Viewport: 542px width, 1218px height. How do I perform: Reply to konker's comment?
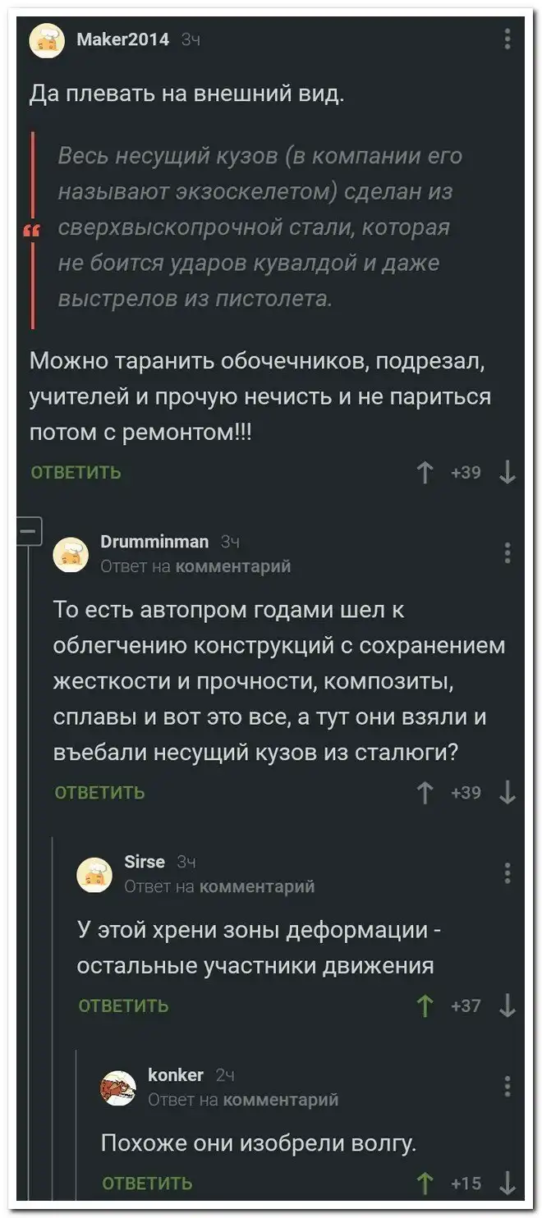[147, 1184]
